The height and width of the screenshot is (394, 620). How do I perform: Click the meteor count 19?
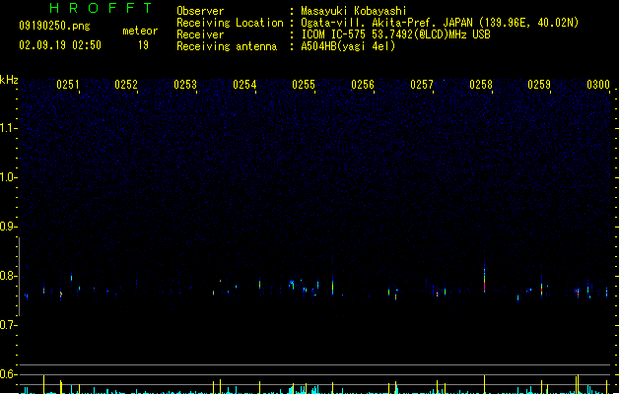pos(143,45)
